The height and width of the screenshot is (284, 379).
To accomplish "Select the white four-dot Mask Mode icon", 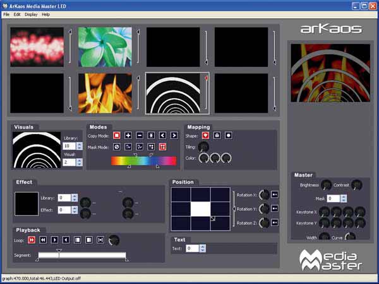I will 151,147.
